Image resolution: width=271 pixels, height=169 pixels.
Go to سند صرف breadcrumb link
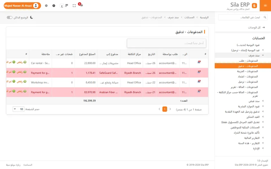173,17
